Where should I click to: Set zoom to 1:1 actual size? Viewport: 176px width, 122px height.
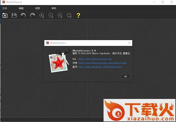(x=60, y=15)
